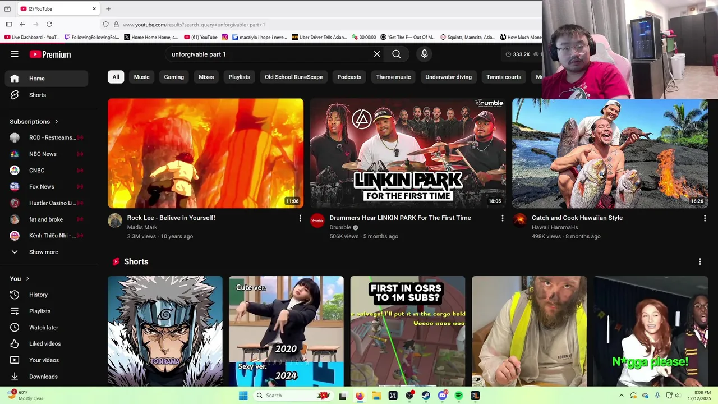The width and height of the screenshot is (718, 404).
Task: Select the Theme music chip
Action: coord(393,77)
